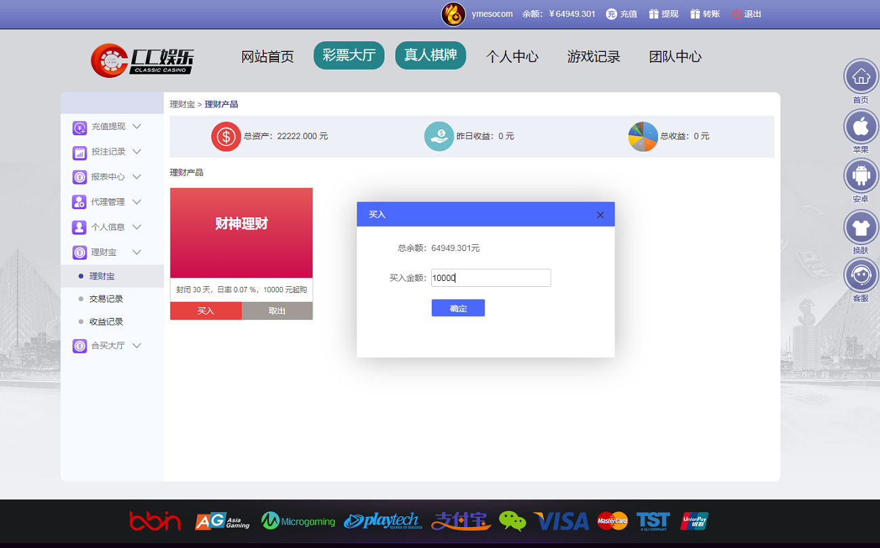Open 首页 home icon on right sidebar
This screenshot has width=880, height=548.
(860, 76)
